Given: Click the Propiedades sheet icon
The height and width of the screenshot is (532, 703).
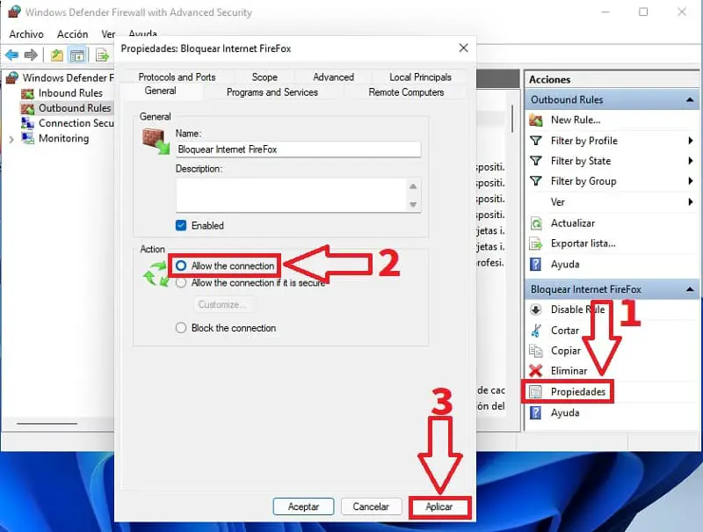Looking at the screenshot, I should click(x=536, y=391).
